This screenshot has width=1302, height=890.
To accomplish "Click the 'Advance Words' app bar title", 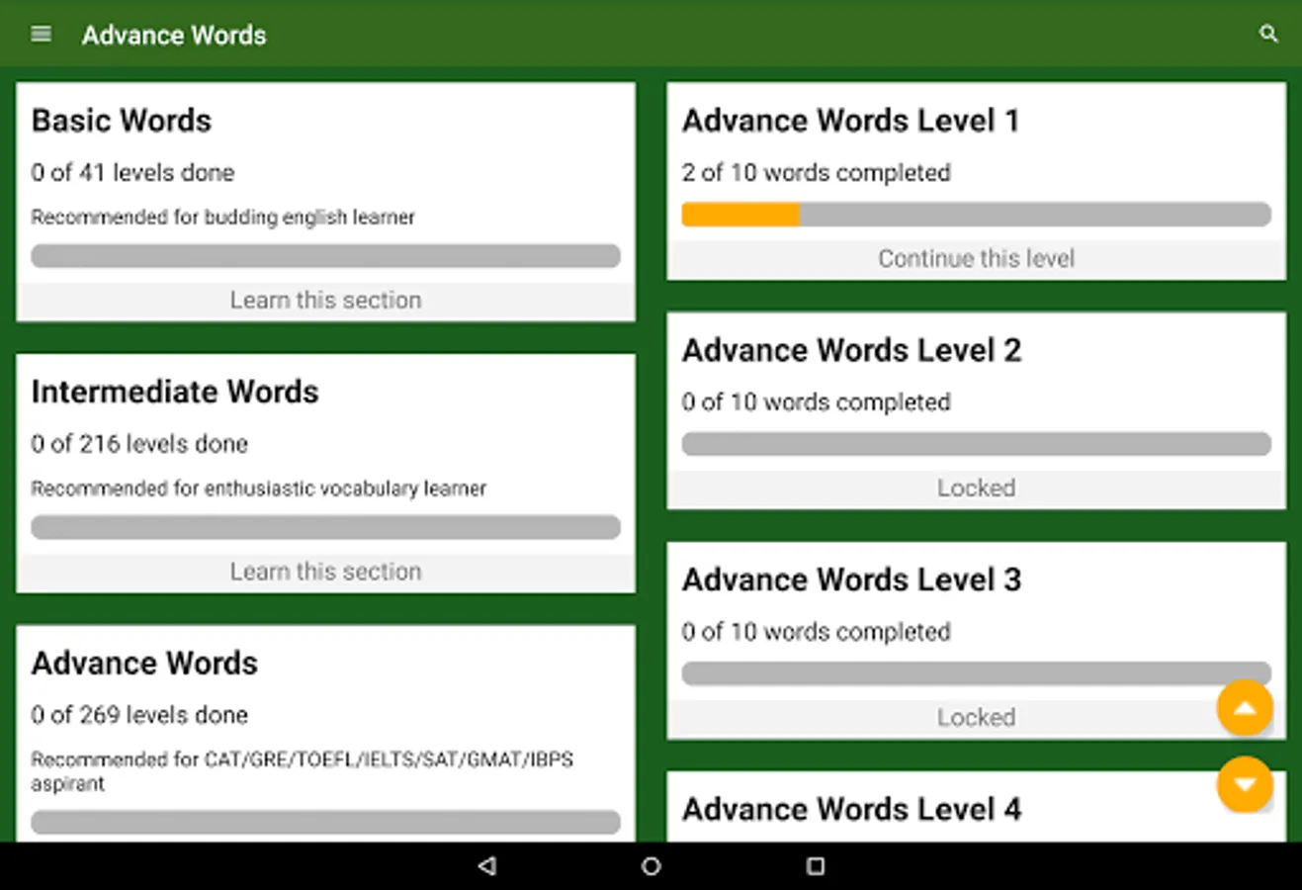I will [174, 35].
